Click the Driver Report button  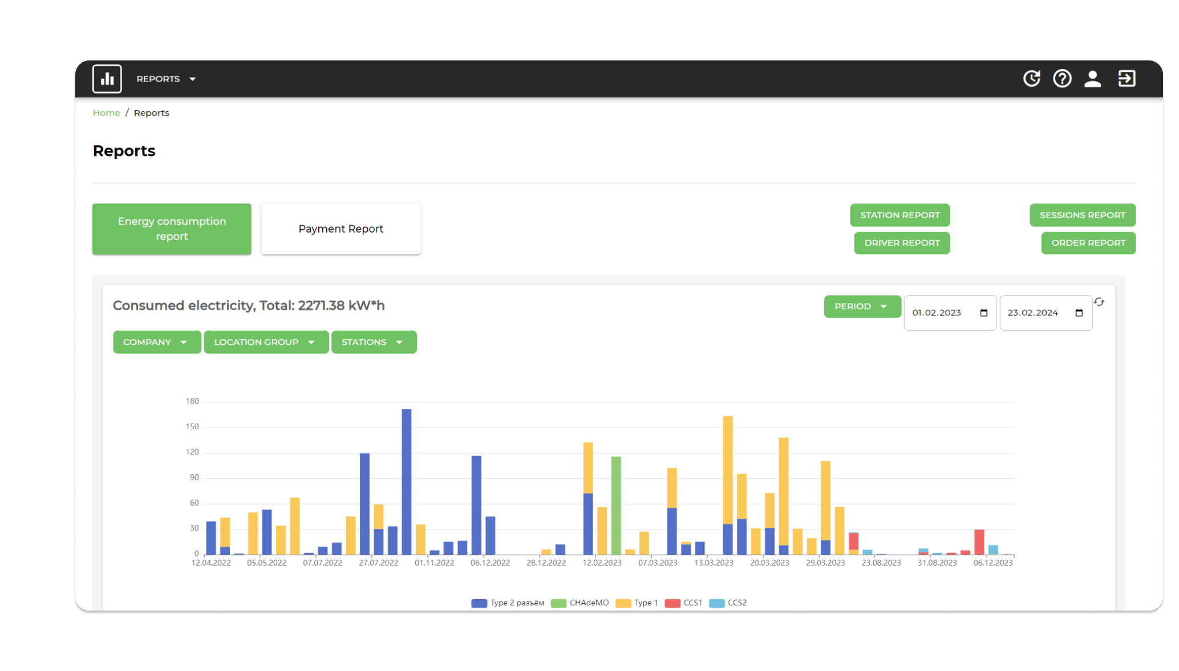[902, 243]
